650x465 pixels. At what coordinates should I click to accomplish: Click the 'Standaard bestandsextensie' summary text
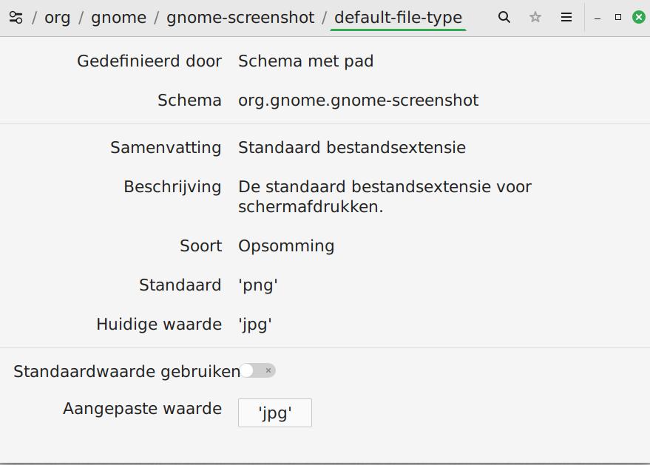pyautogui.click(x=352, y=148)
